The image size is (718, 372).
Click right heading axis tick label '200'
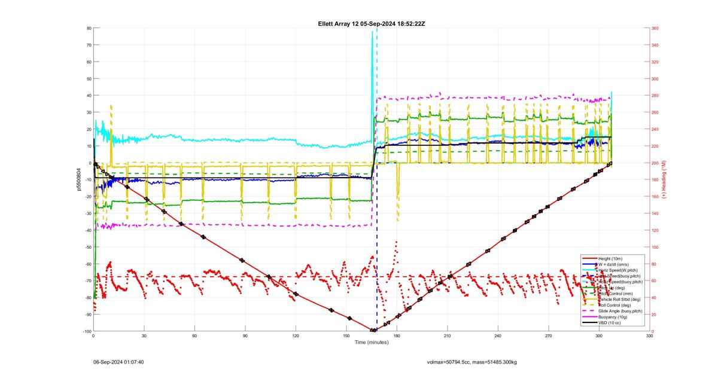(655, 163)
